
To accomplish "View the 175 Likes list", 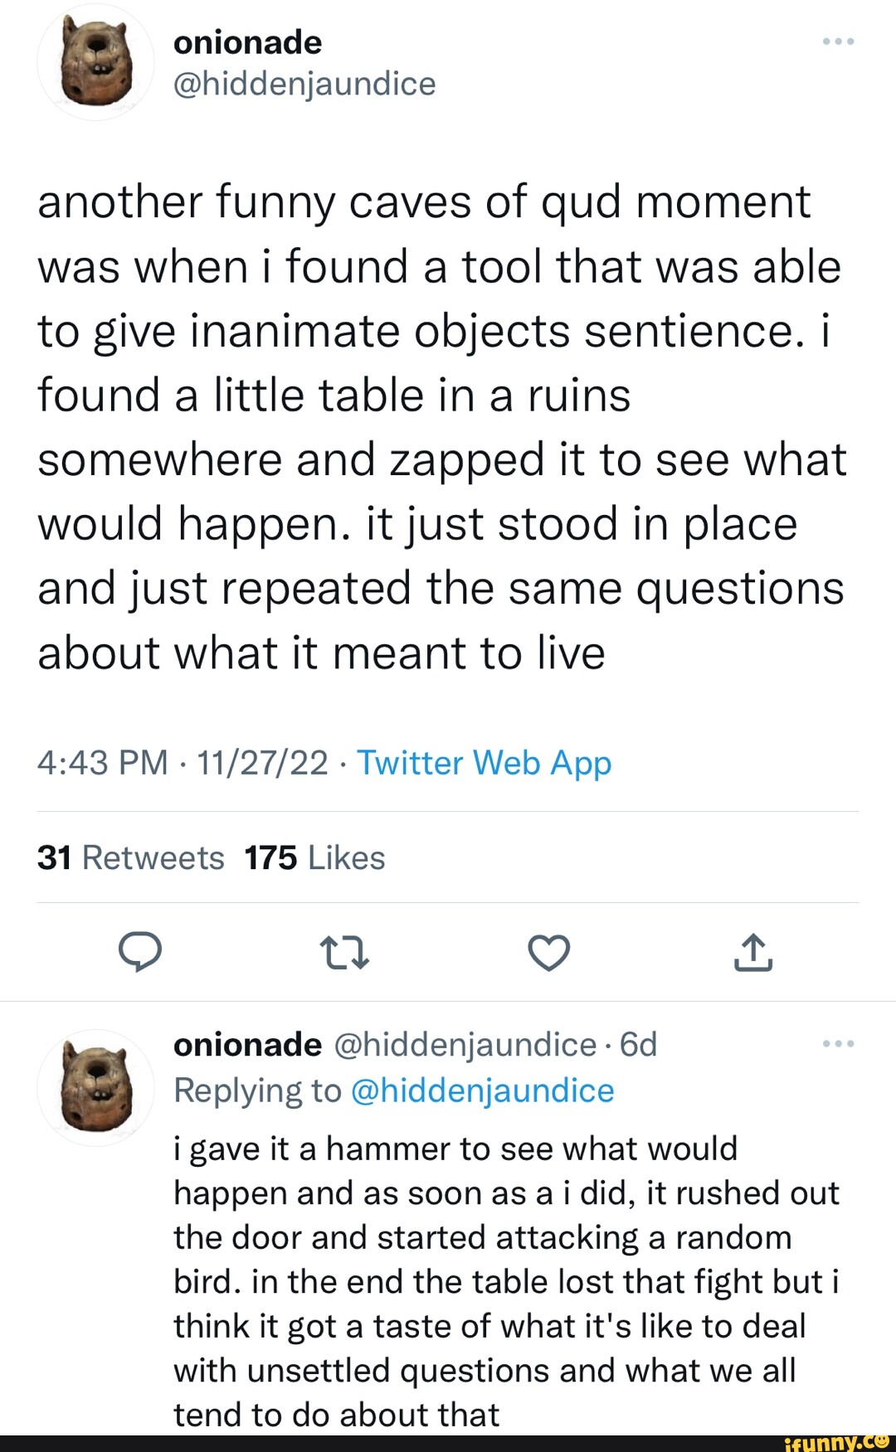I will [x=315, y=857].
